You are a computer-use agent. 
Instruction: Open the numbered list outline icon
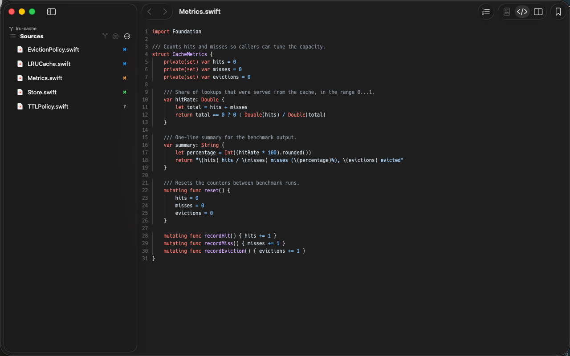[486, 12]
